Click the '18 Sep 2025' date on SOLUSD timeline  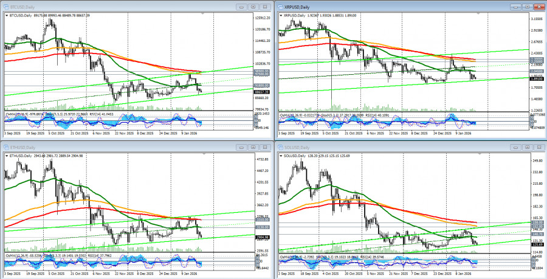pyautogui.click(x=309, y=274)
